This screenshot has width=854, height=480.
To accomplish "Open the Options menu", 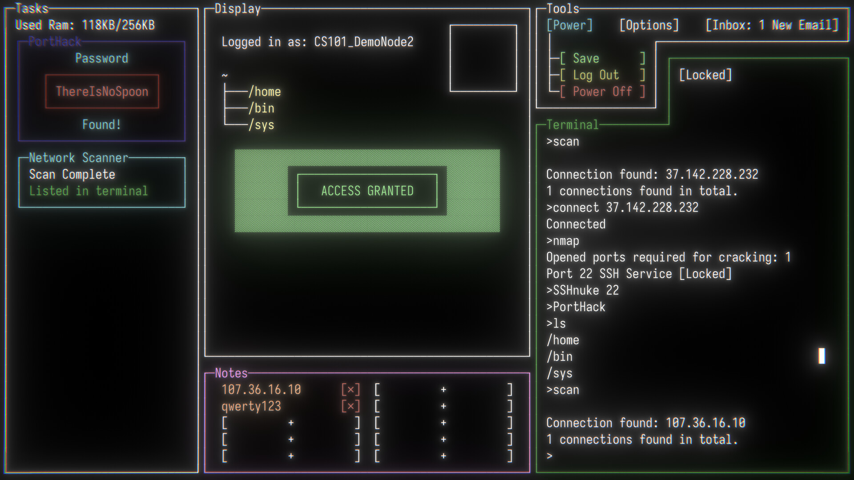I will [x=649, y=25].
